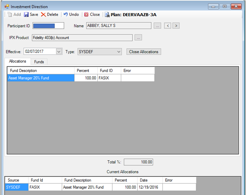
Task: Click the Source column header
Action: tap(16, 180)
